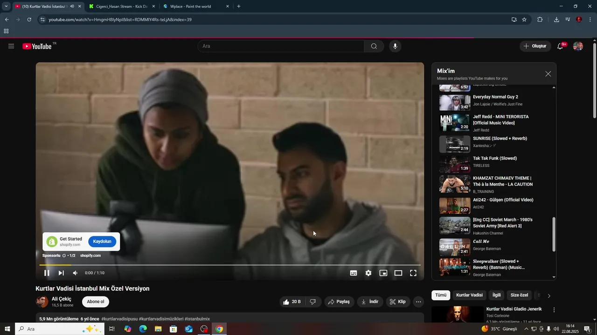Go to the YouTube home logo

(x=37, y=46)
